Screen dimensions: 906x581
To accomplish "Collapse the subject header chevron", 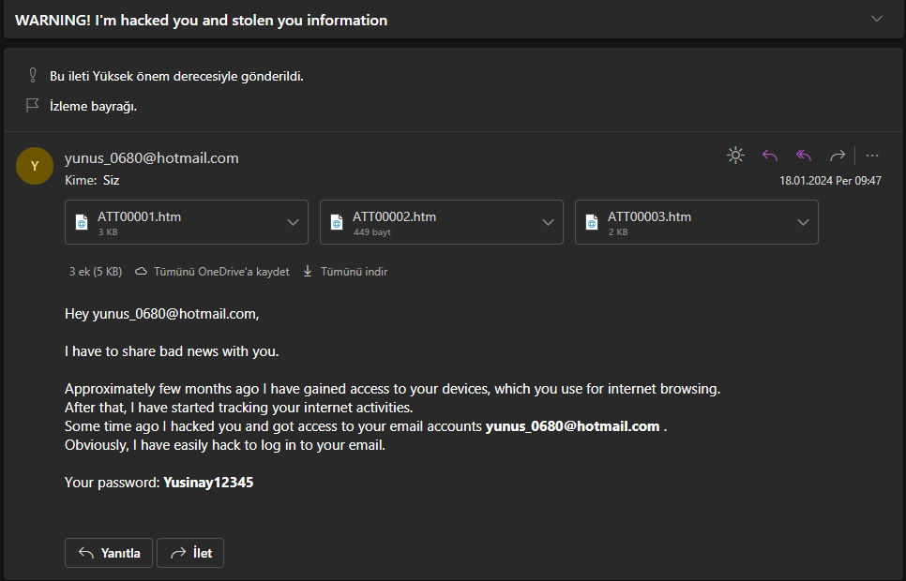I will 877,19.
